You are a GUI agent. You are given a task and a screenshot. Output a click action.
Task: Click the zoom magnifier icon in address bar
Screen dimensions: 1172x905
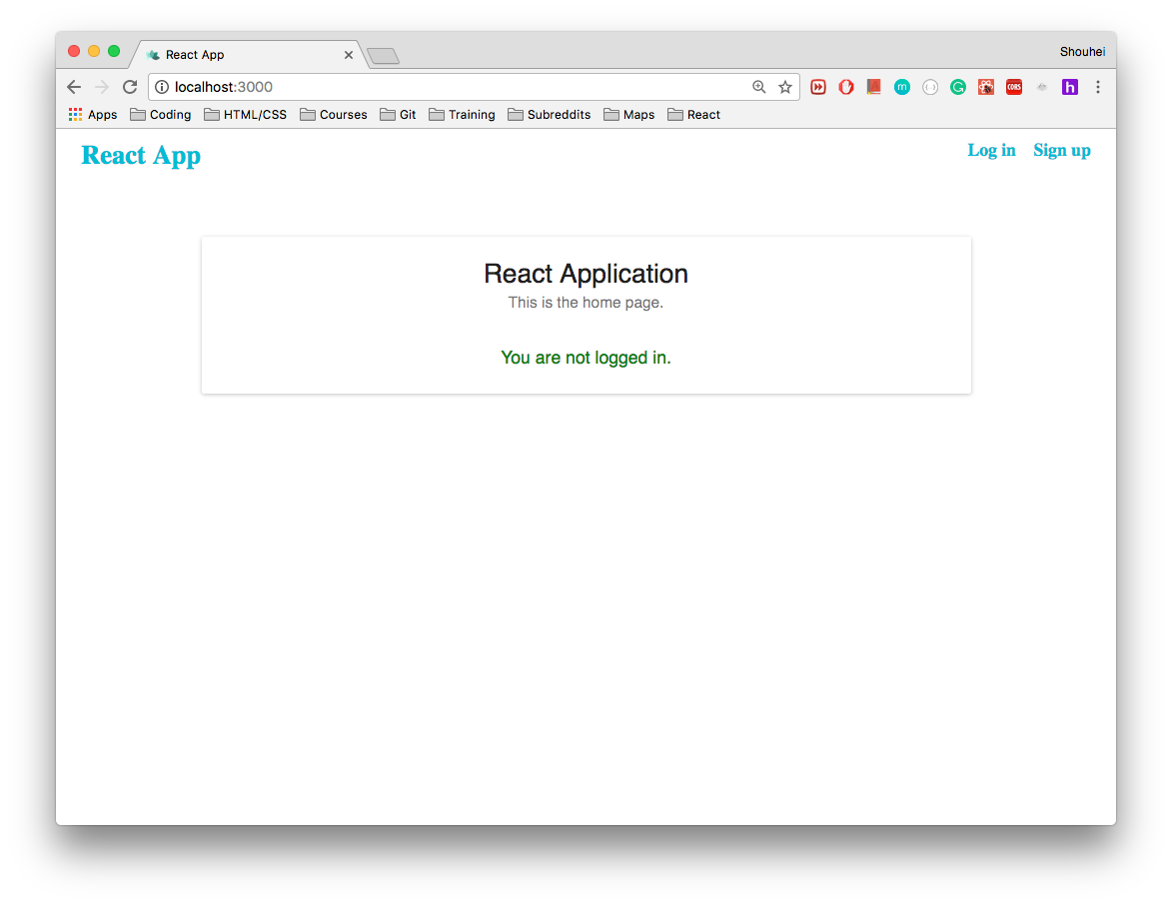(758, 87)
